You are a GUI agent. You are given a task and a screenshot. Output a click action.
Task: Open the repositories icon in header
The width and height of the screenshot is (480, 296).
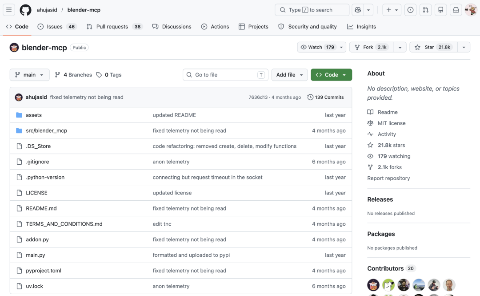pyautogui.click(x=440, y=10)
